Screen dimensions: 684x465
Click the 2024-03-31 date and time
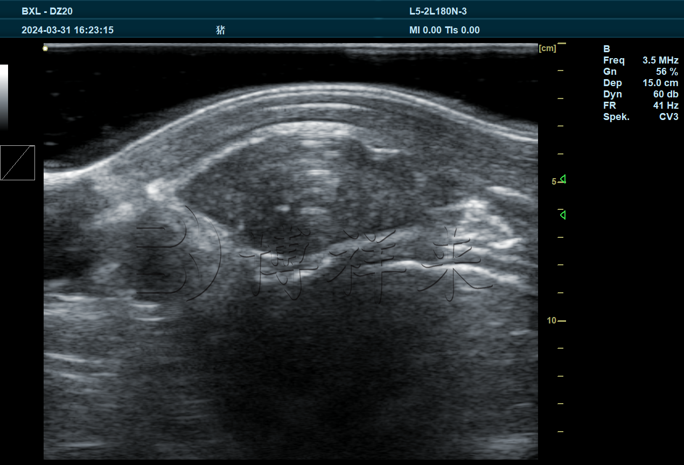point(67,30)
